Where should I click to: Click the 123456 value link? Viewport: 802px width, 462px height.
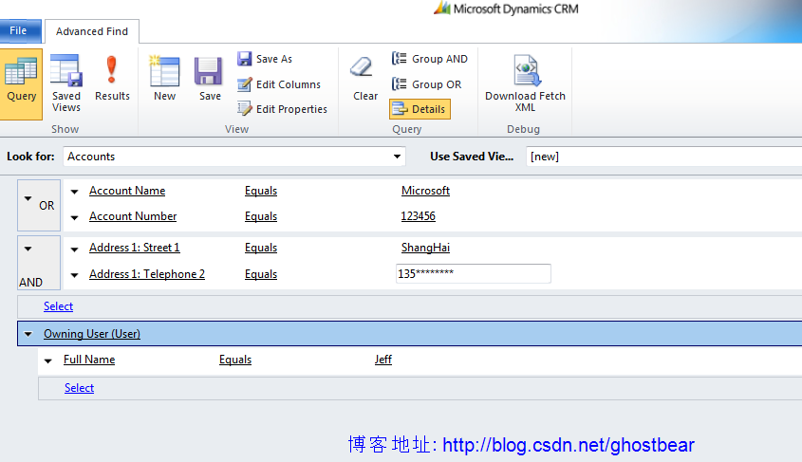click(418, 216)
